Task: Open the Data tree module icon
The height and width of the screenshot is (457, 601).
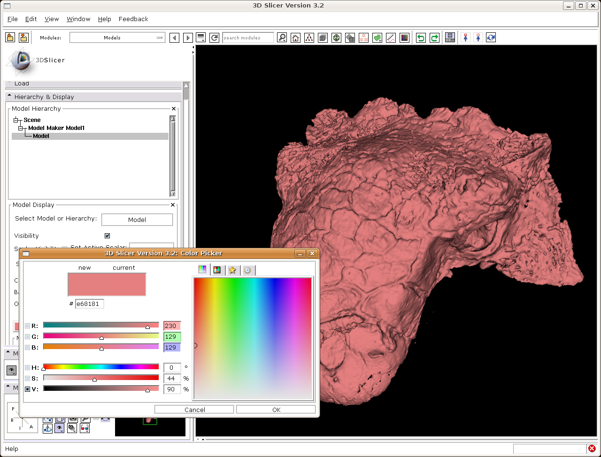Action: [x=309, y=38]
